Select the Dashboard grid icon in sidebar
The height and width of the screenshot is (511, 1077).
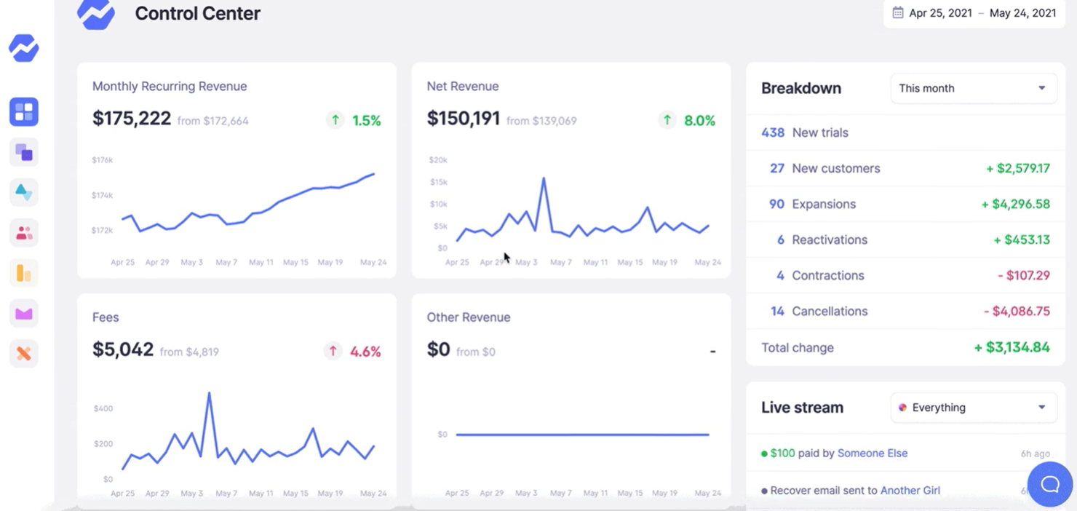click(x=23, y=111)
